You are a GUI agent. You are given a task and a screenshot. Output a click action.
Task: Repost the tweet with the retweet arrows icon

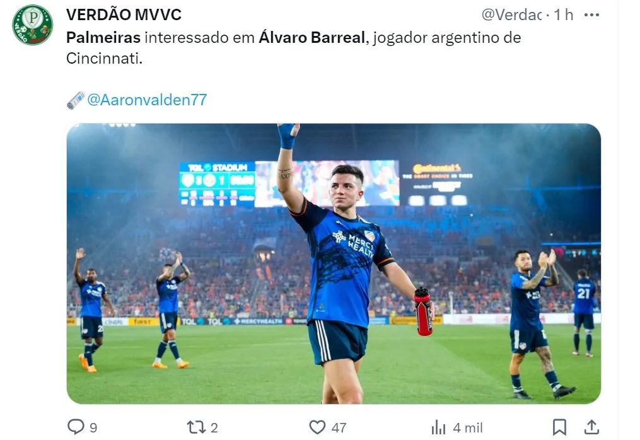point(195,427)
